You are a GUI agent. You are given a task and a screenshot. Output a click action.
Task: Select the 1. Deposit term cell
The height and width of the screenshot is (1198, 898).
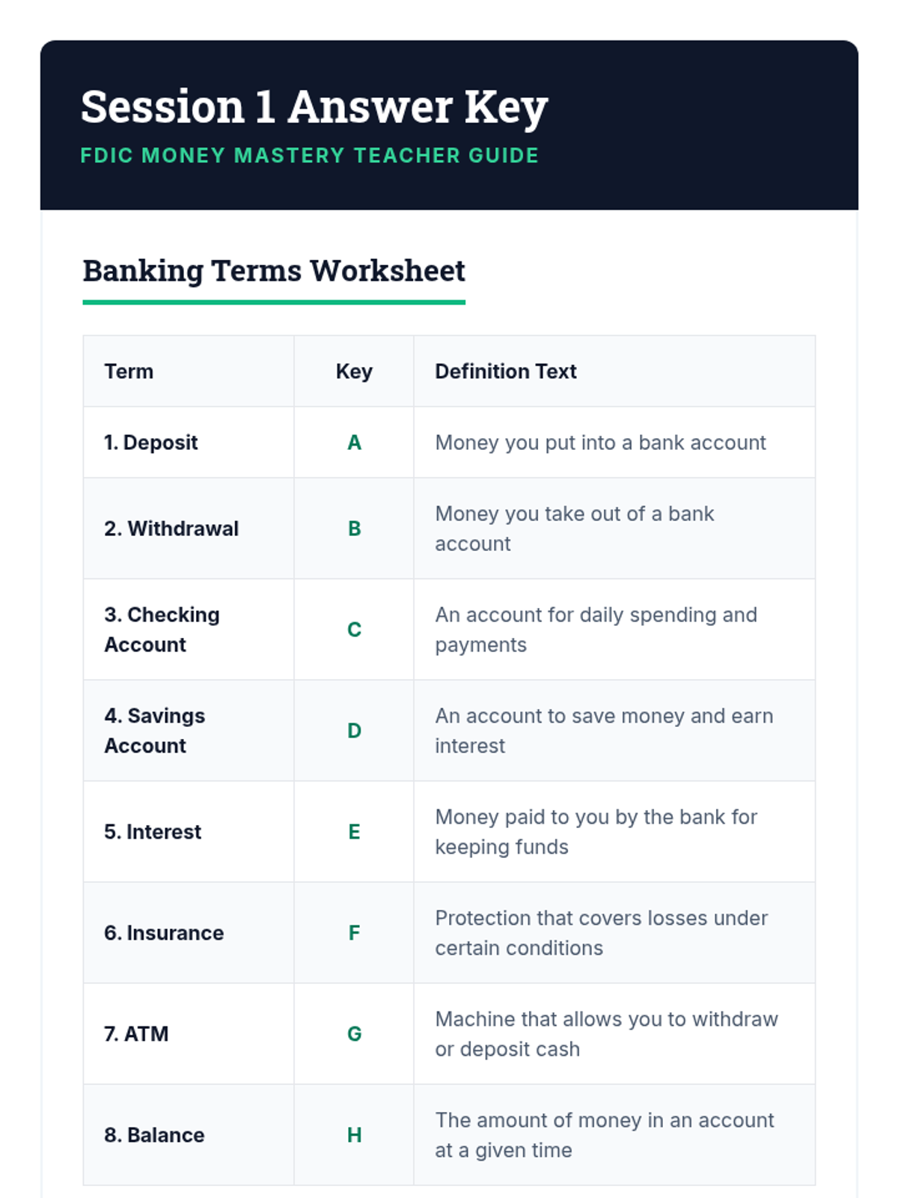coord(151,443)
